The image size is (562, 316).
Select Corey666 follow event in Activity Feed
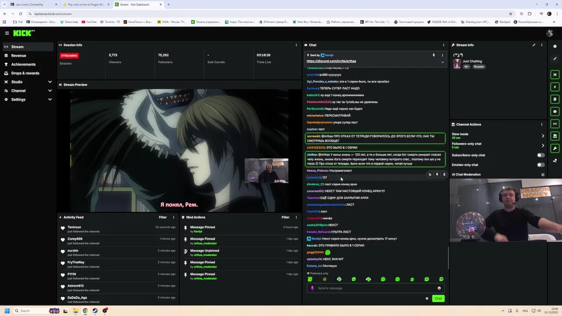119,241
